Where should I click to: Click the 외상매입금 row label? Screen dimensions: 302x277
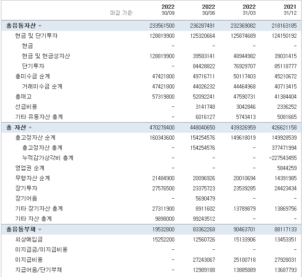30,239
